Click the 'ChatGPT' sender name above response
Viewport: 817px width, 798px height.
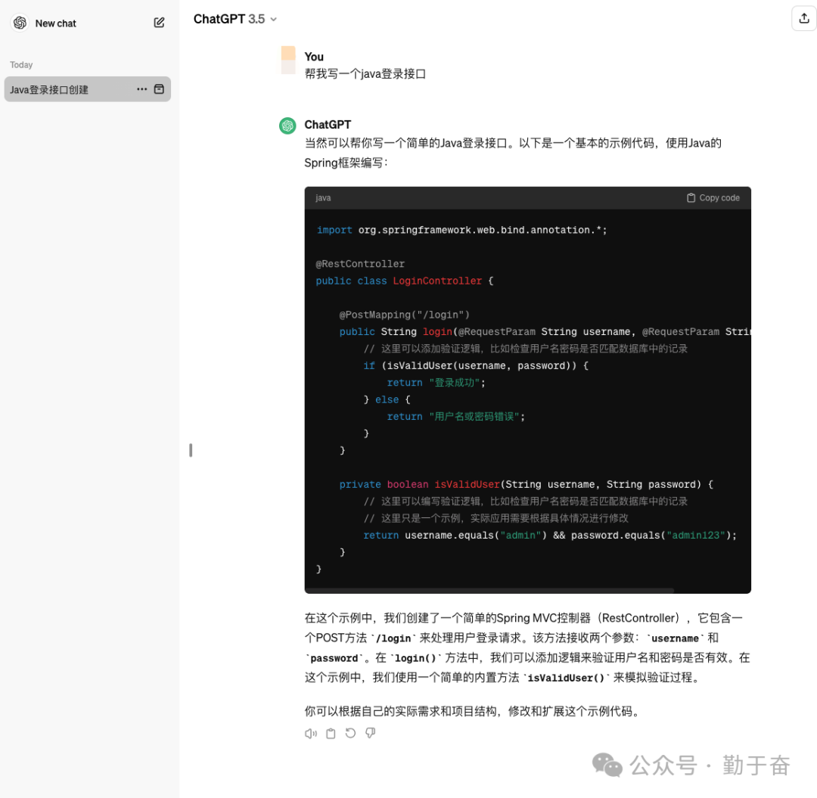pyautogui.click(x=328, y=125)
